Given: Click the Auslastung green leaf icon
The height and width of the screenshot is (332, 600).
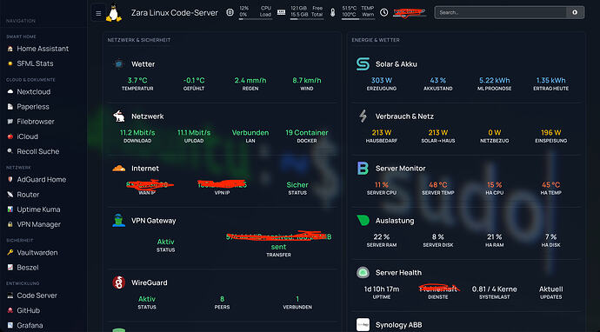Looking at the screenshot, I should [x=363, y=221].
